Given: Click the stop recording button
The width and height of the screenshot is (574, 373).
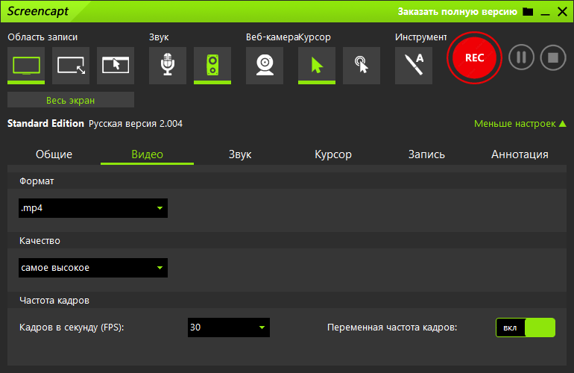Looking at the screenshot, I should (x=553, y=57).
